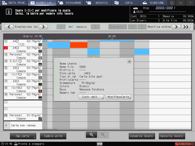Switch to SCANSIONE tab

[154, 3]
